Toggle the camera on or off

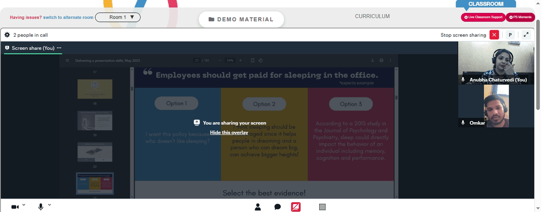point(15,207)
